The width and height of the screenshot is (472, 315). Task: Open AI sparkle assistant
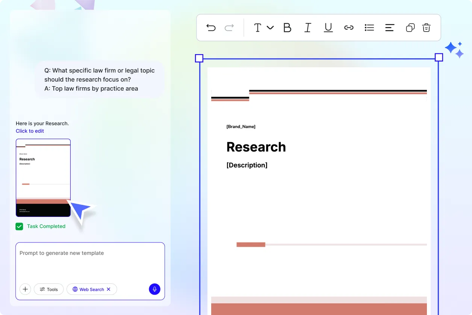pos(454,50)
